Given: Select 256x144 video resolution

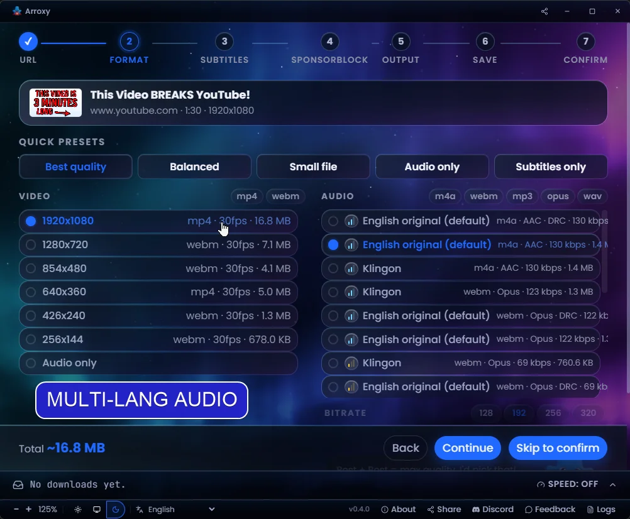Looking at the screenshot, I should tap(158, 339).
